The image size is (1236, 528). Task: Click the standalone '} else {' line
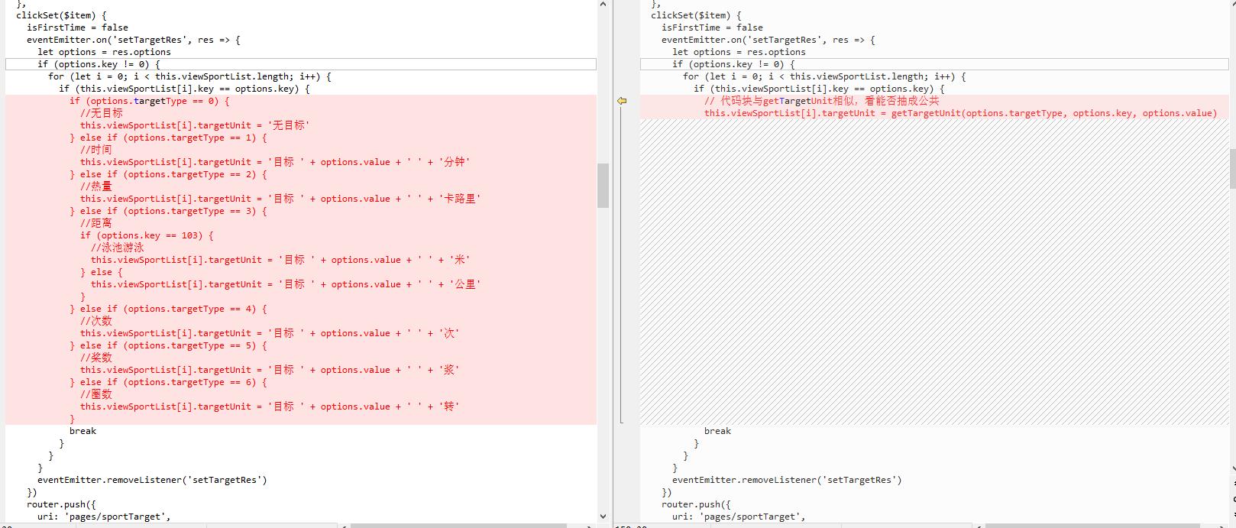pos(101,272)
